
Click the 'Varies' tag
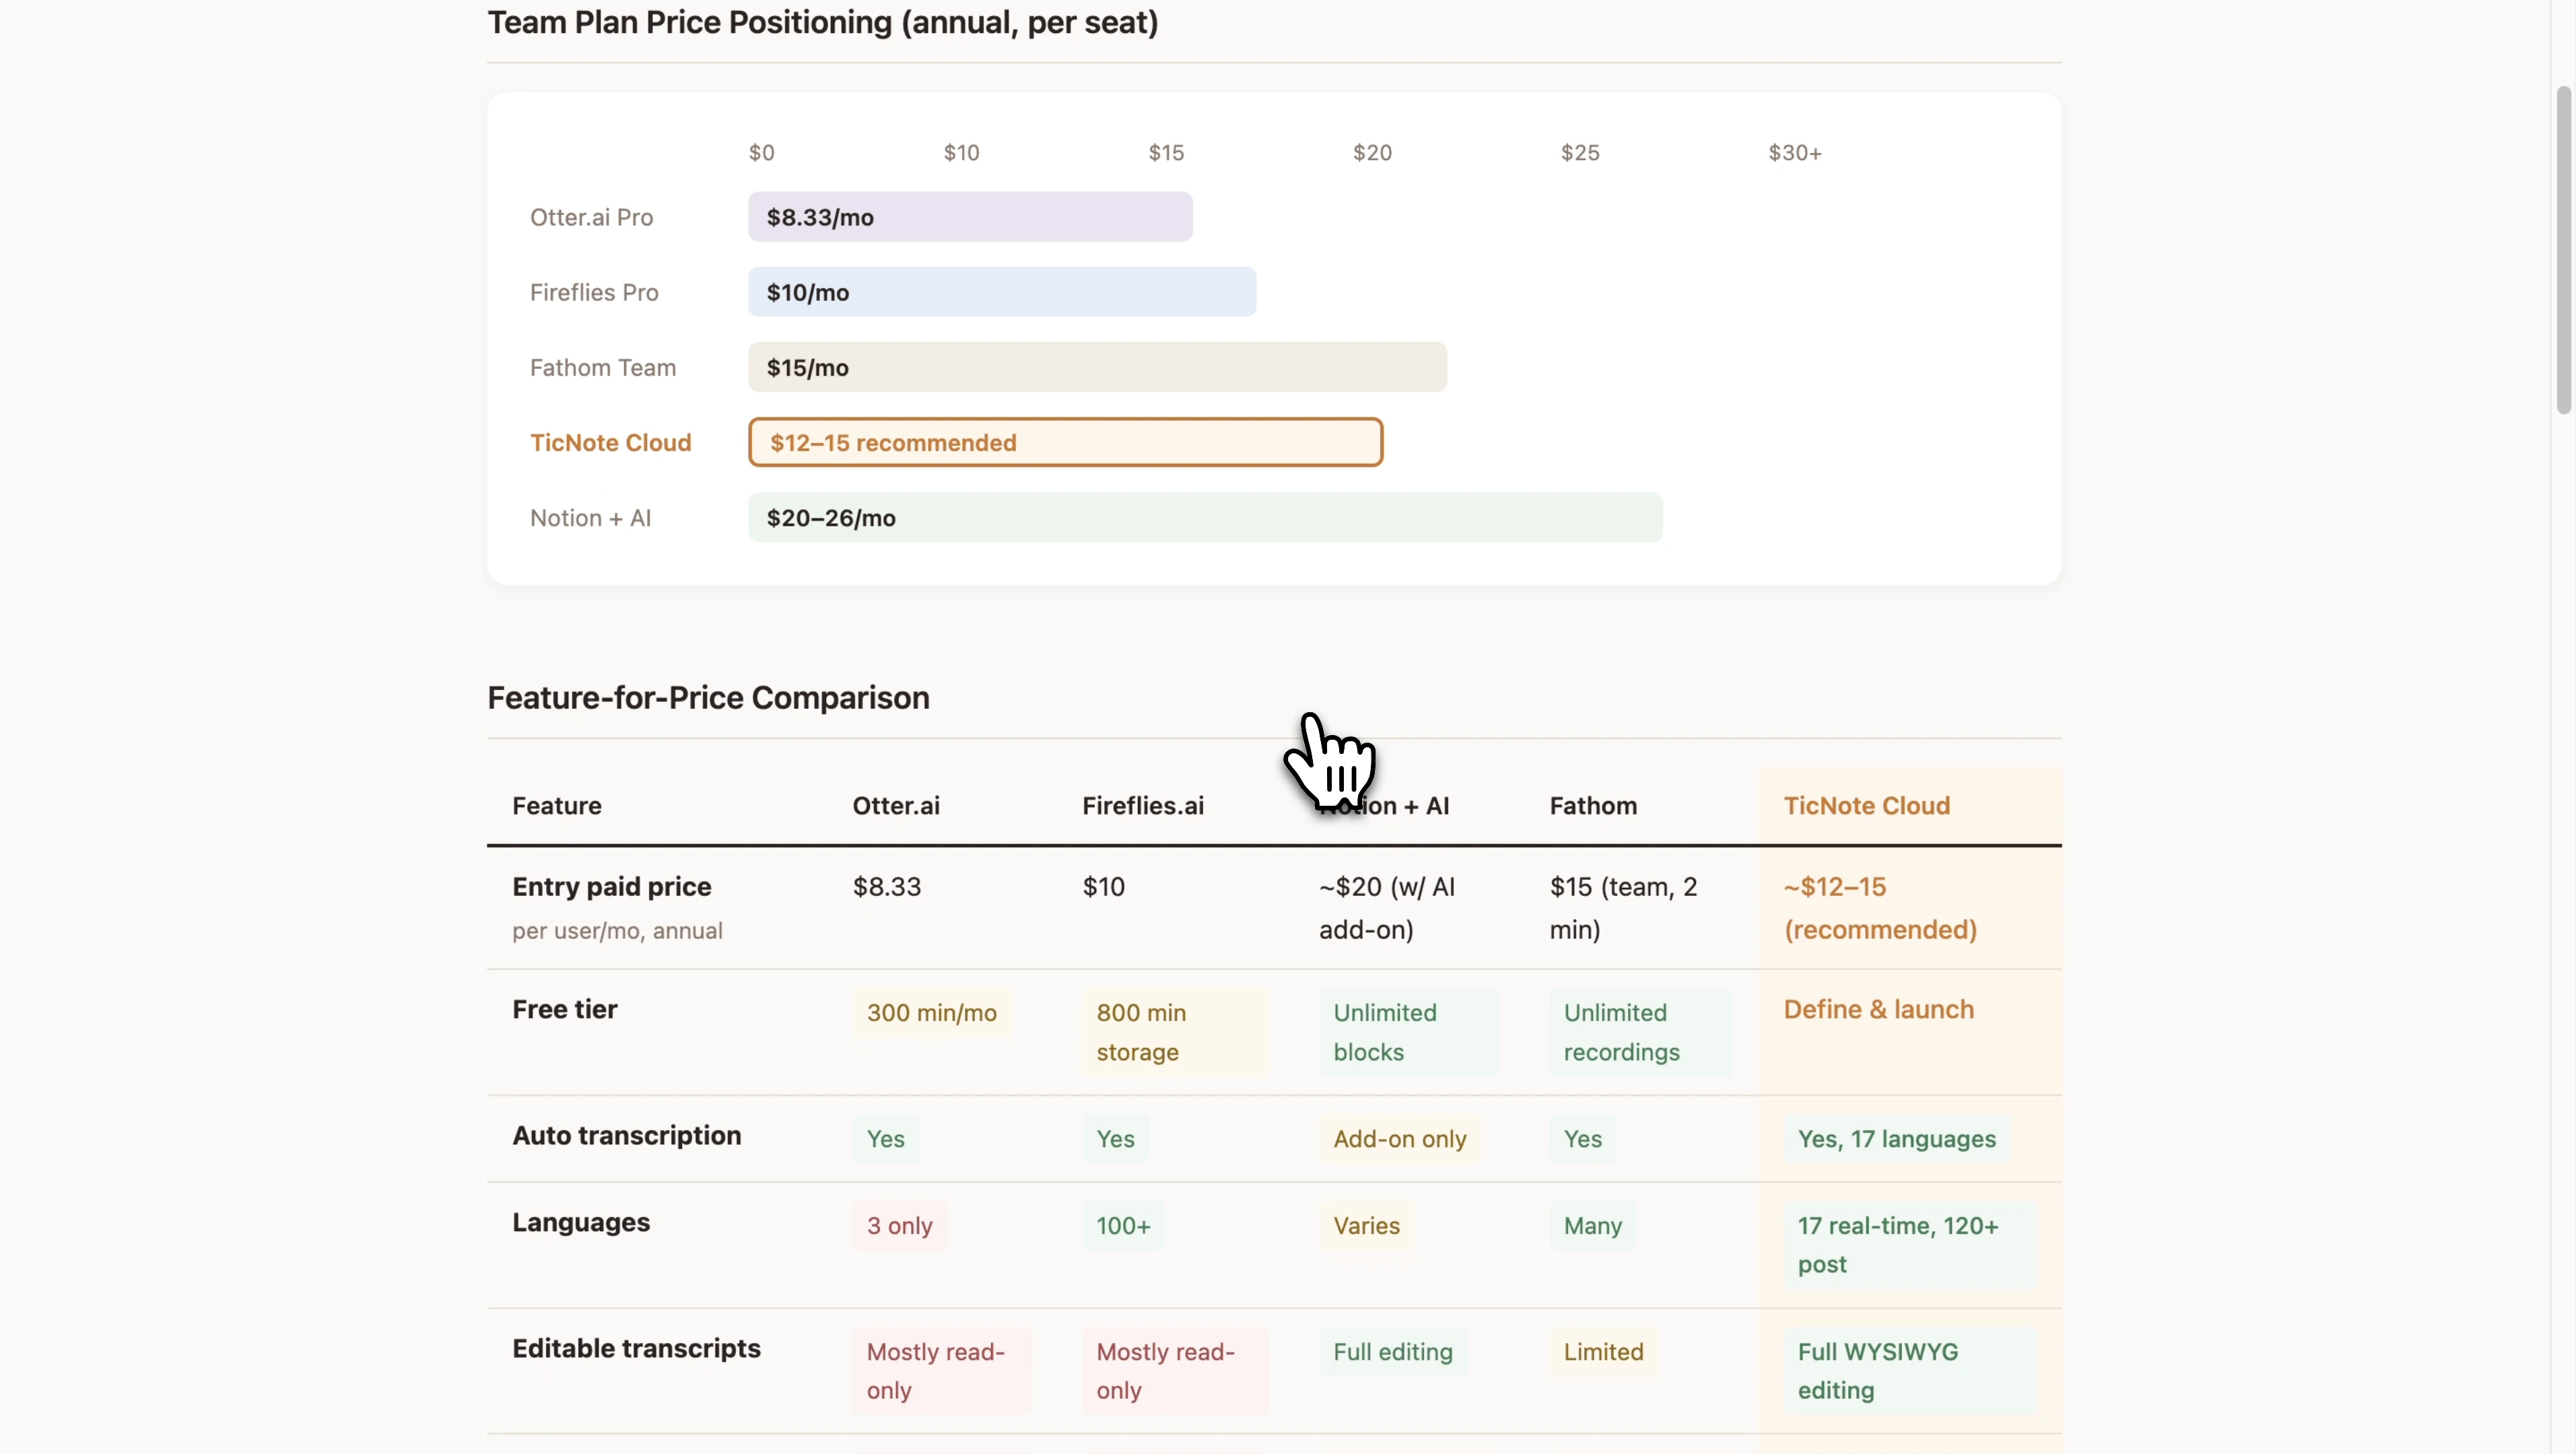[1366, 1225]
